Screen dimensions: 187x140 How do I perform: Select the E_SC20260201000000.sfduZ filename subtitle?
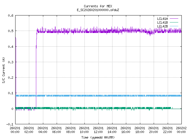click(98, 10)
